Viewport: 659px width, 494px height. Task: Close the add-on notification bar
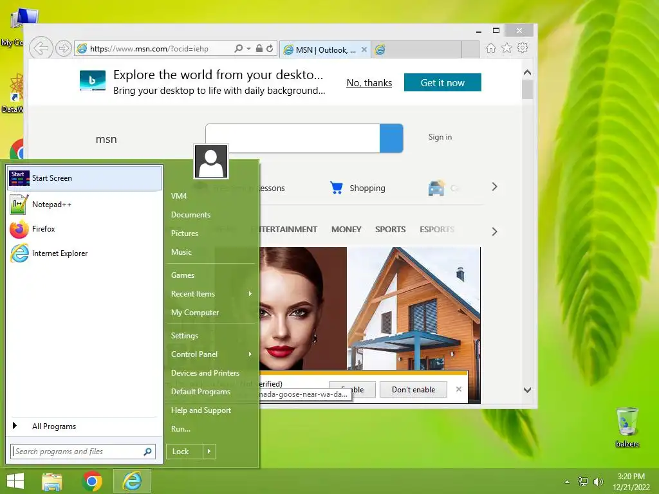(x=458, y=389)
